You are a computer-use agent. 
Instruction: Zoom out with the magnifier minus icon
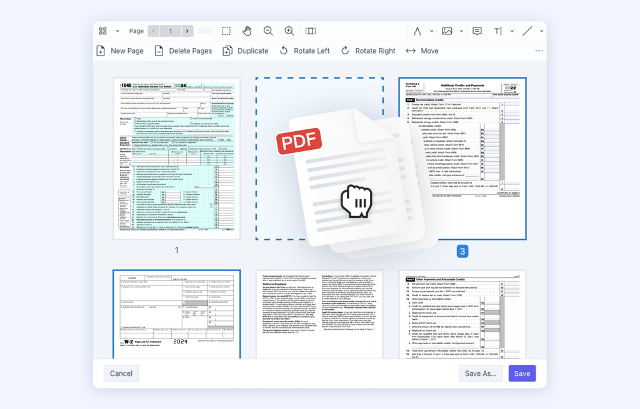[x=268, y=31]
